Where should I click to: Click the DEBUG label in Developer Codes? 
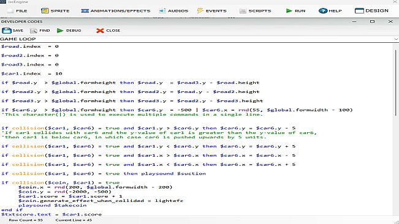pyautogui.click(x=74, y=31)
